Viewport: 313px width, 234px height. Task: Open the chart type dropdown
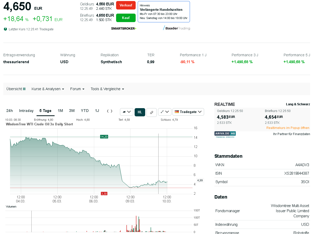pos(127,112)
